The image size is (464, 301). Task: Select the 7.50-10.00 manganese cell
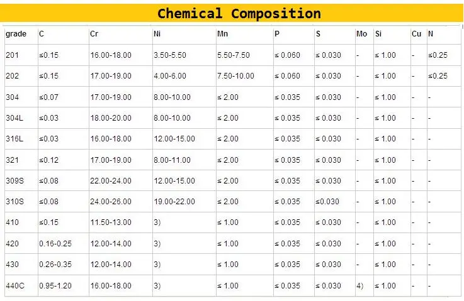point(235,76)
